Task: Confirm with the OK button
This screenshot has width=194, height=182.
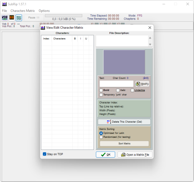Action: (106, 155)
